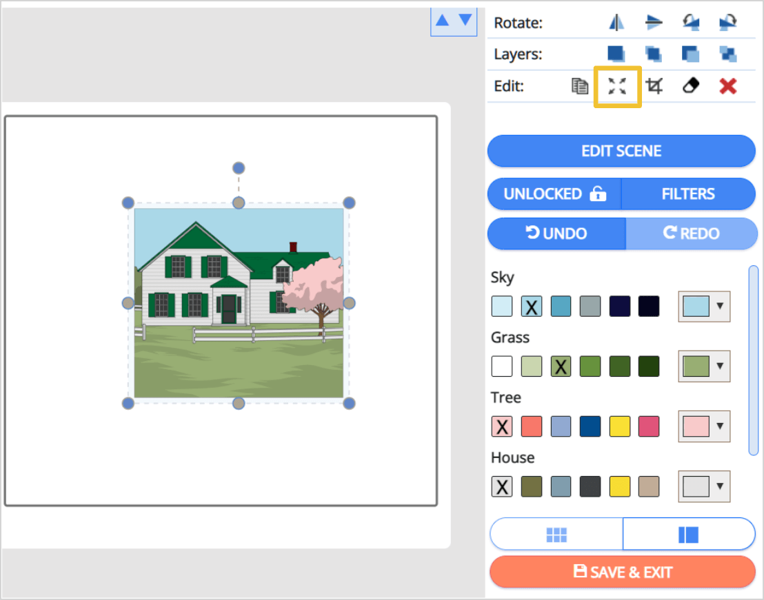764x600 pixels.
Task: Pick the medium green Grass swatch
Action: tap(590, 366)
